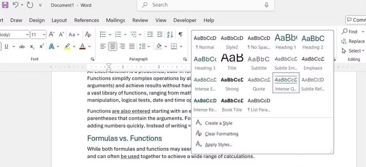Viewport: 366px width, 167px height.
Task: Click the Save icon in title bar
Action: click(x=5, y=5)
